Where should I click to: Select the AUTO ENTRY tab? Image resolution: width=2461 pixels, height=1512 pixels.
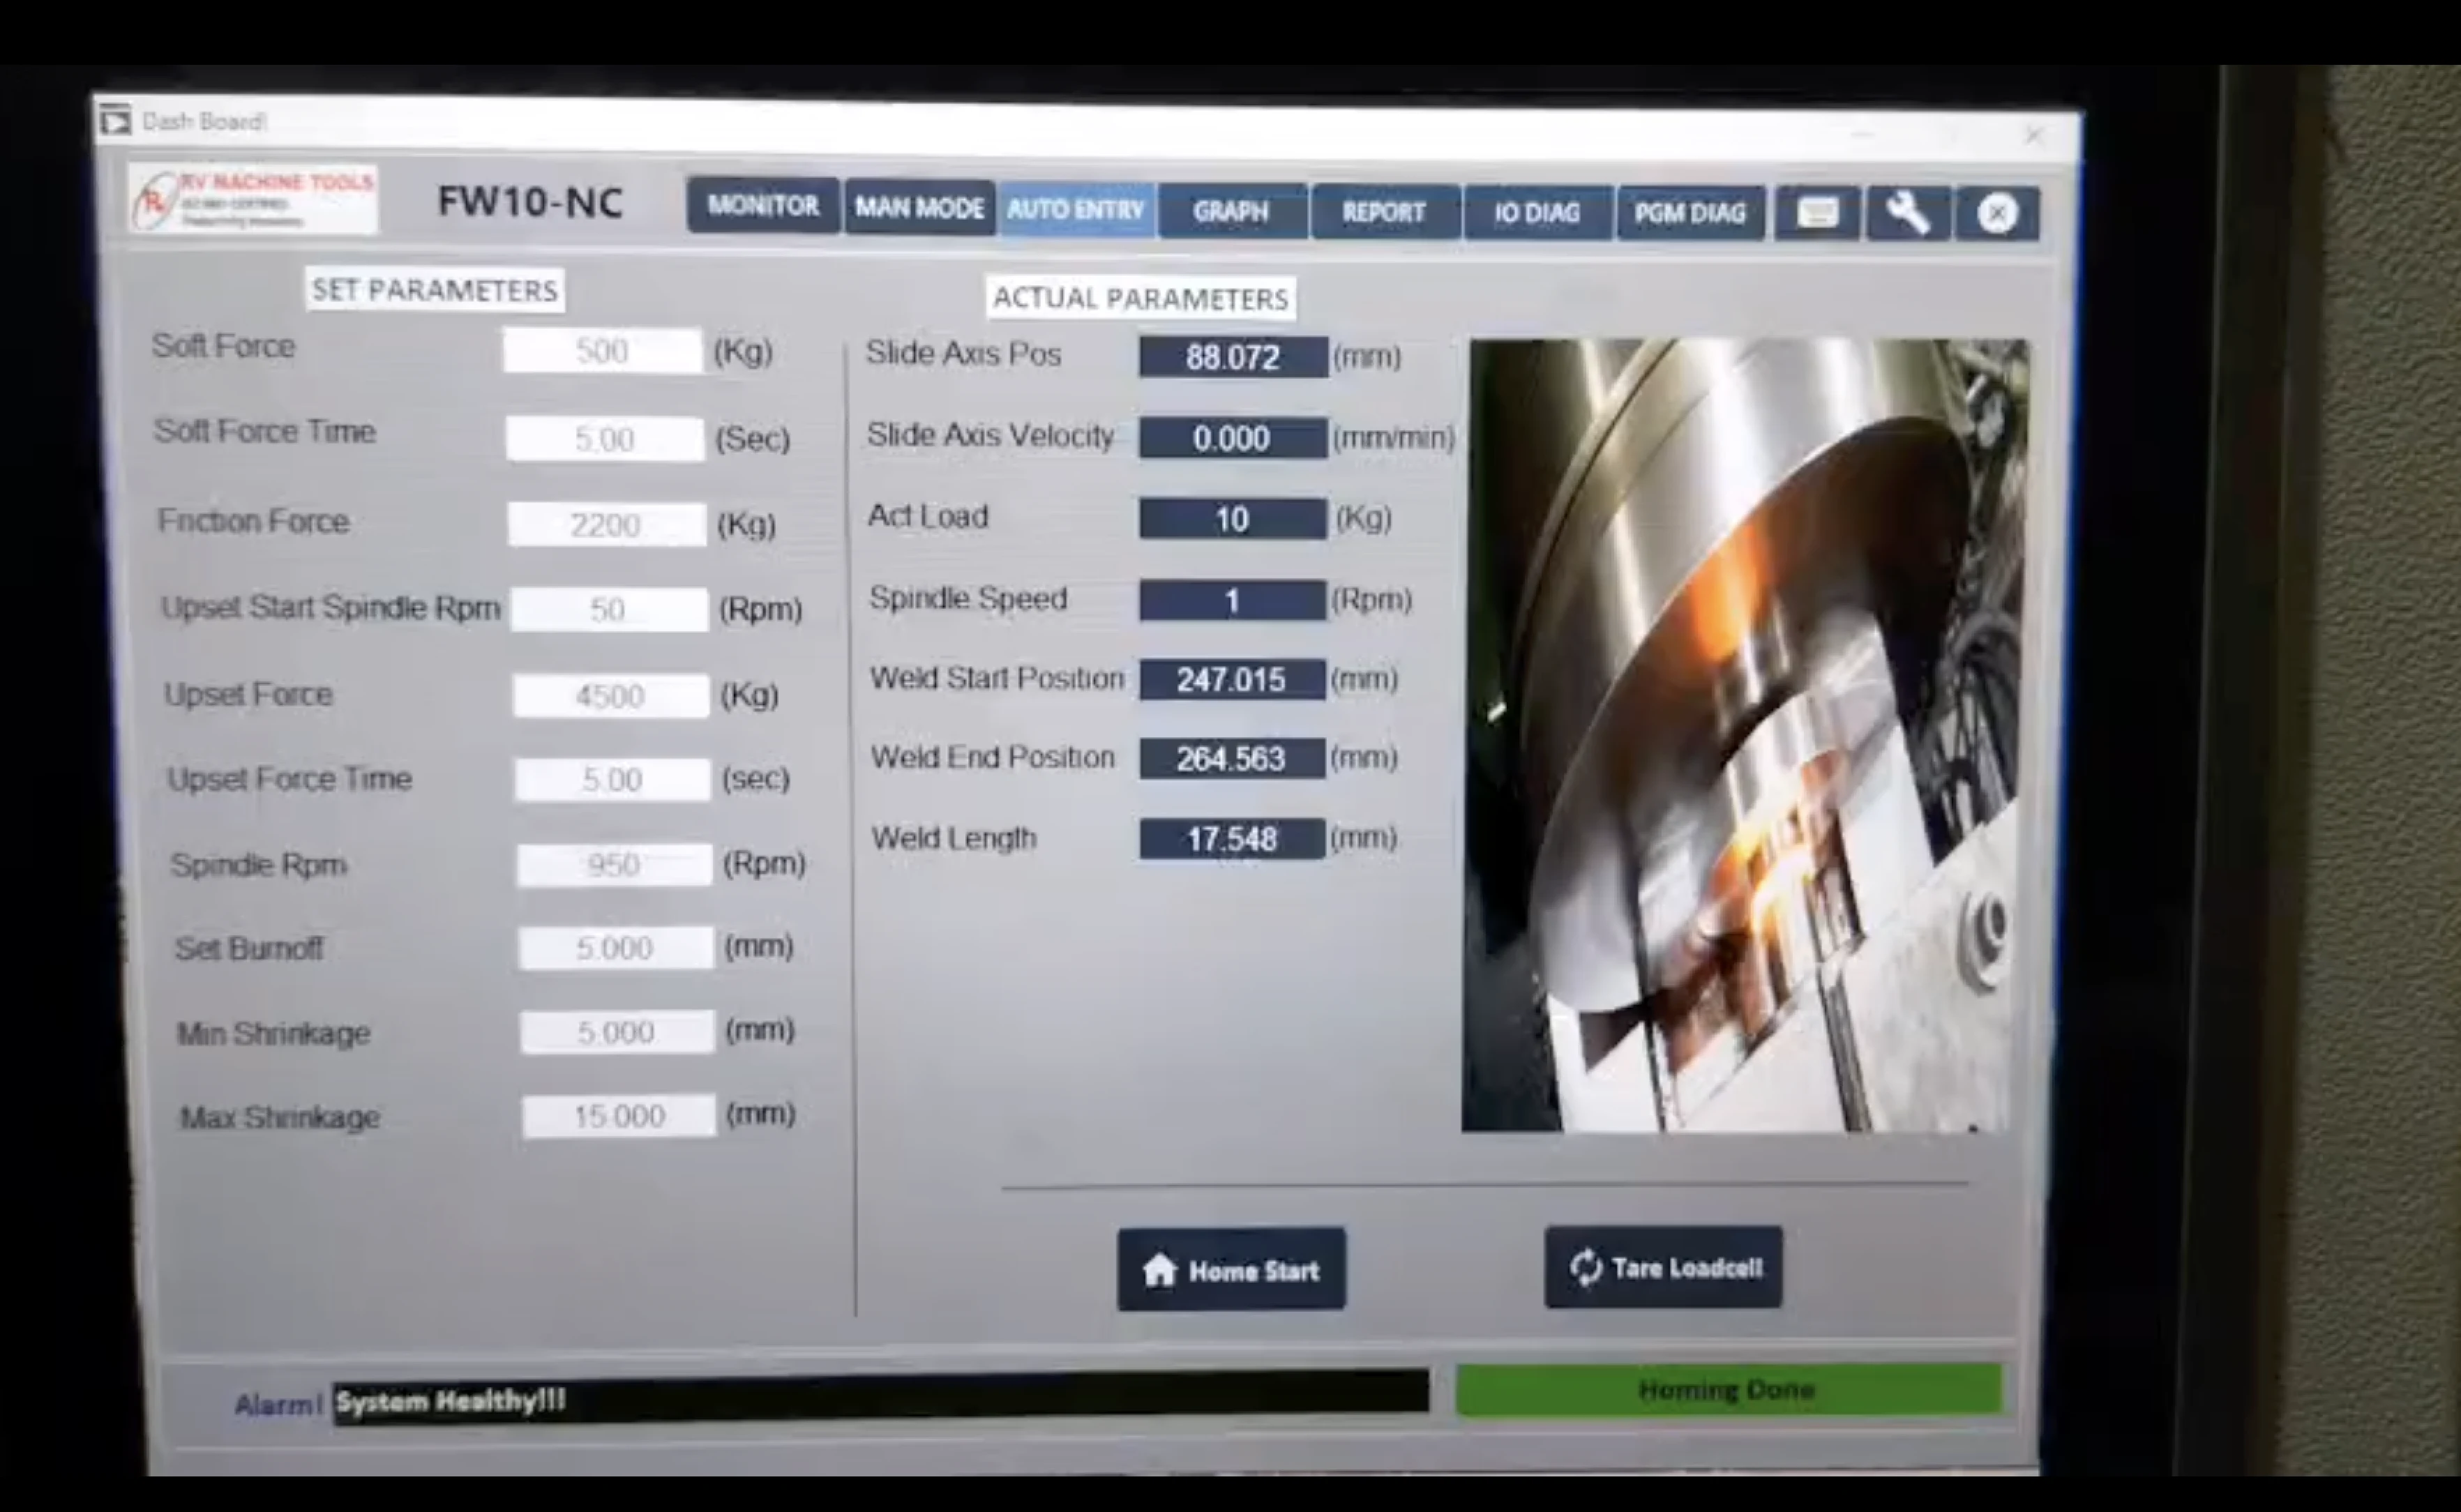click(1076, 210)
